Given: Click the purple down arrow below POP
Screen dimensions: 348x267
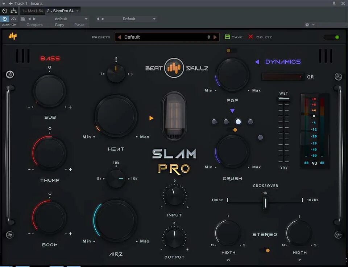Looking at the screenshot, I should tap(232, 111).
